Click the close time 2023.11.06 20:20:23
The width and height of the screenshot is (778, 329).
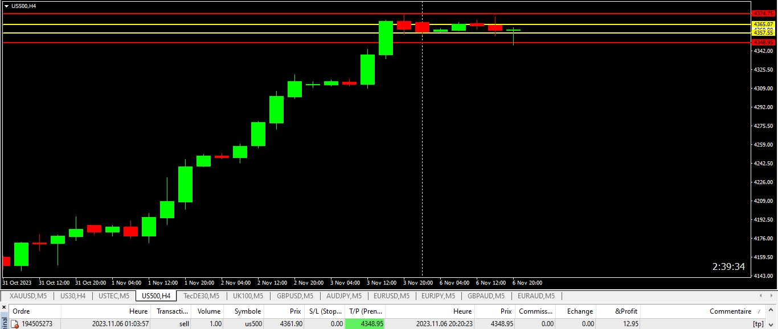pos(444,324)
